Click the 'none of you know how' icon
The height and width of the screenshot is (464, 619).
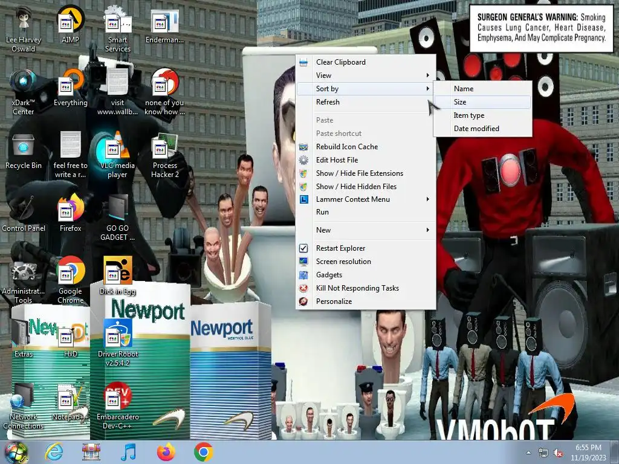click(x=164, y=92)
